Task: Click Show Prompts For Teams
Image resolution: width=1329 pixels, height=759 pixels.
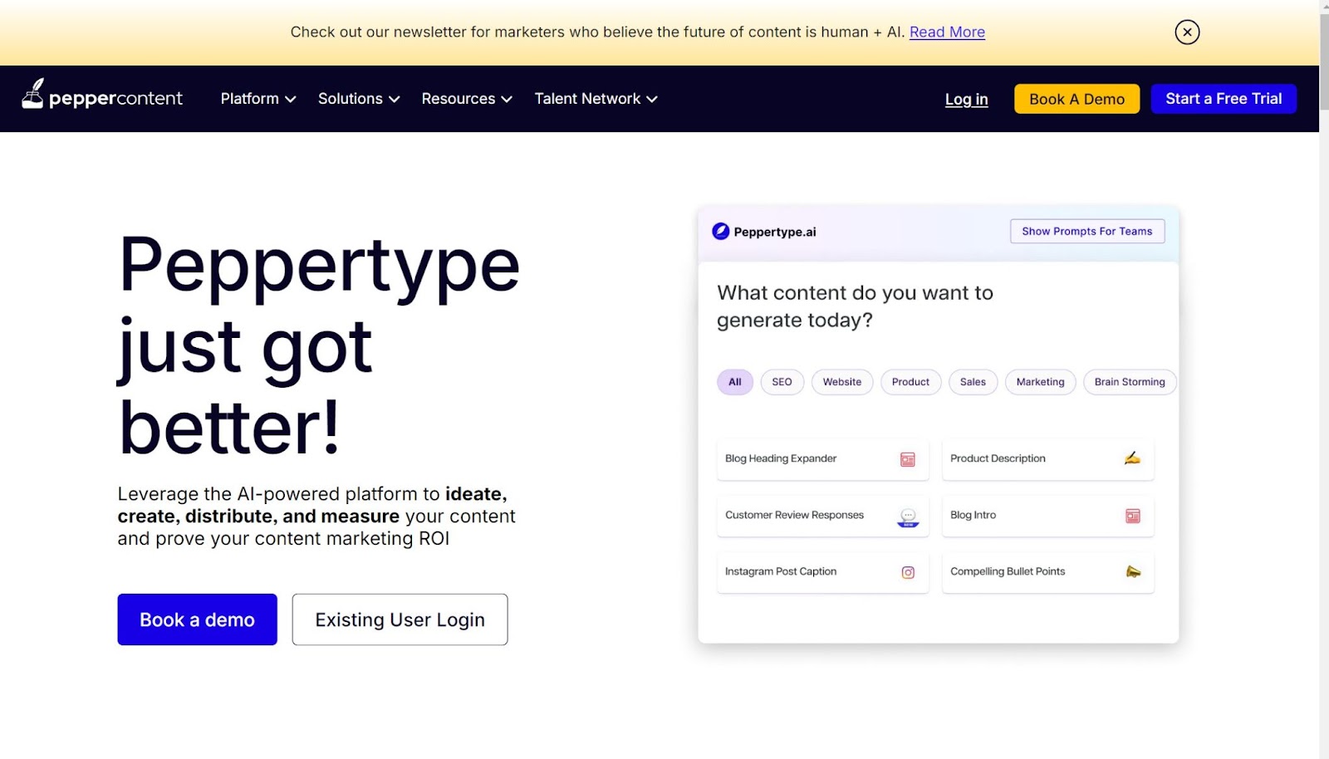Action: 1087,231
